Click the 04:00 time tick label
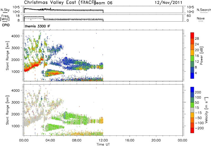Screen dimensions: 211x146 pos(50,140)
